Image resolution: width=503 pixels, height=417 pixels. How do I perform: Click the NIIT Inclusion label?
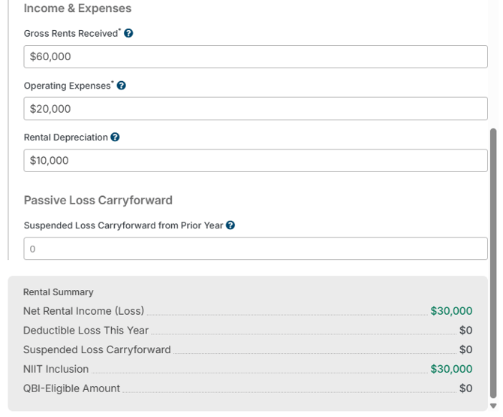pos(56,369)
